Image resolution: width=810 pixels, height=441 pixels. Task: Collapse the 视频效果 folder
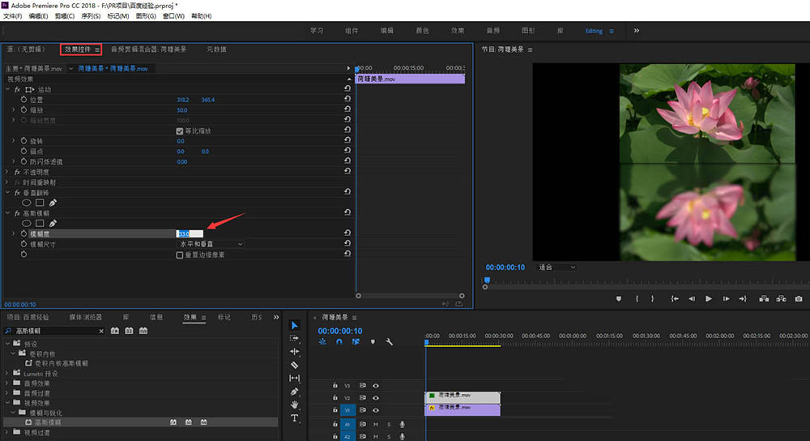[7, 403]
